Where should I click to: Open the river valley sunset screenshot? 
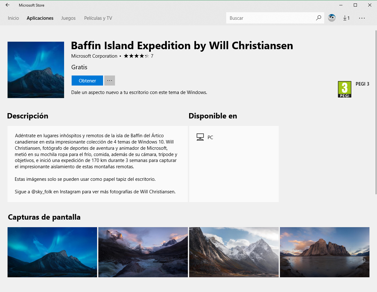[x=143, y=252]
